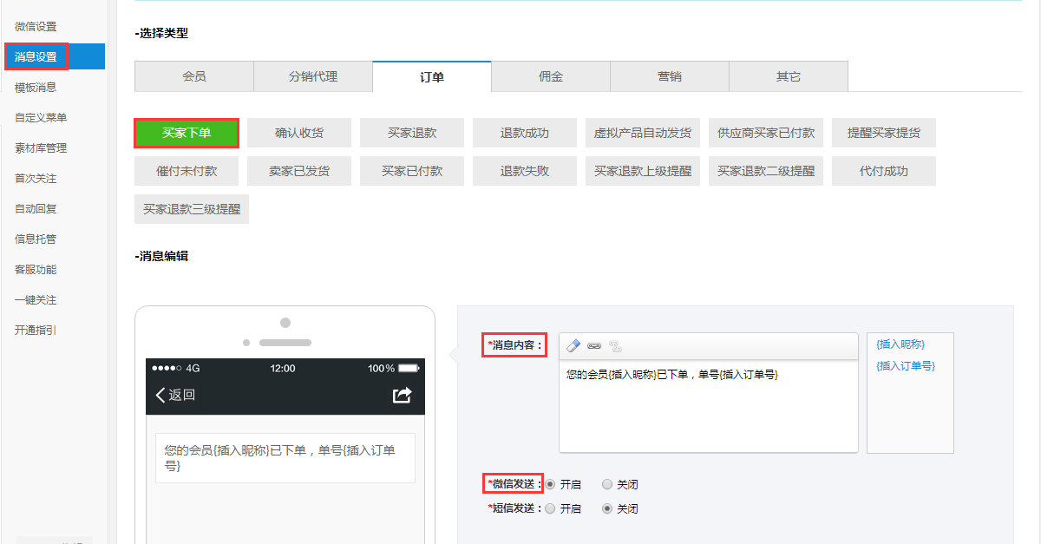Click the share icon in phone preview
The image size is (1041, 544).
(403, 395)
